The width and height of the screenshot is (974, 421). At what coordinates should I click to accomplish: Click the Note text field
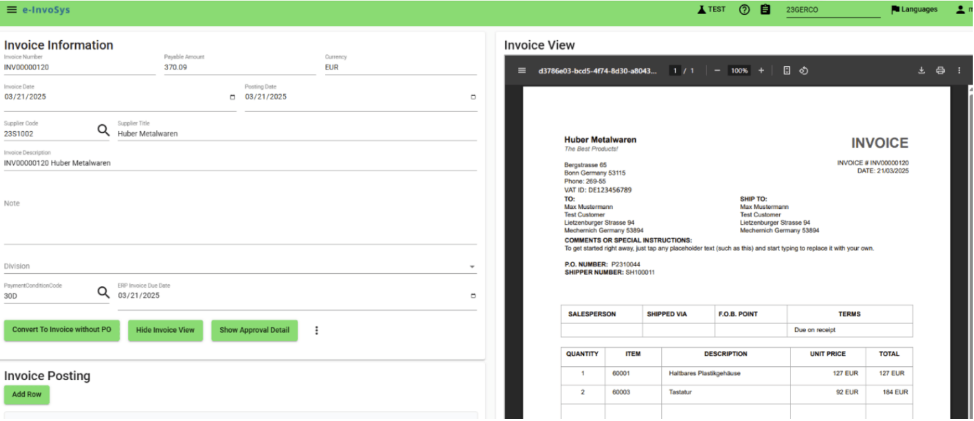(x=240, y=220)
